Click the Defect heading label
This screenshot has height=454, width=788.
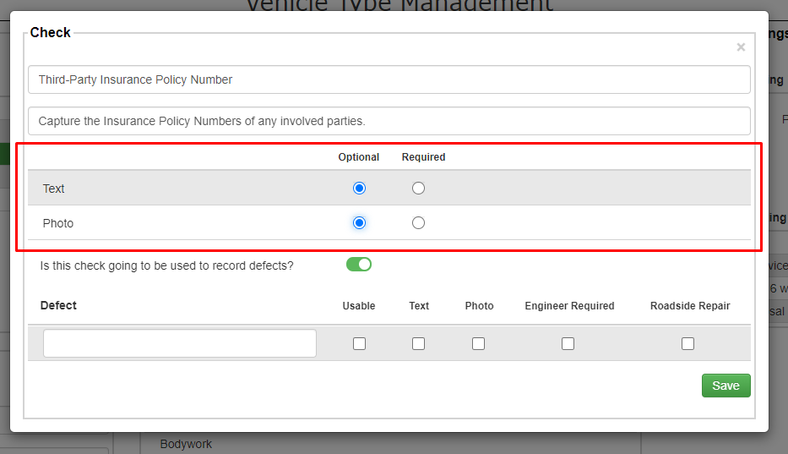[58, 305]
